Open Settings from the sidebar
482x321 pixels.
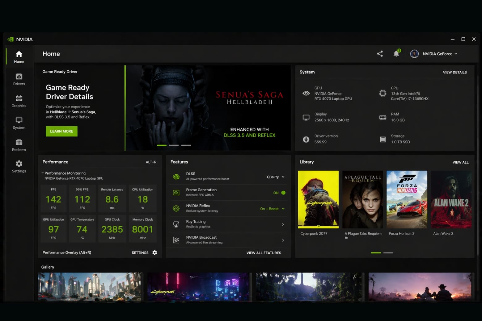(19, 166)
